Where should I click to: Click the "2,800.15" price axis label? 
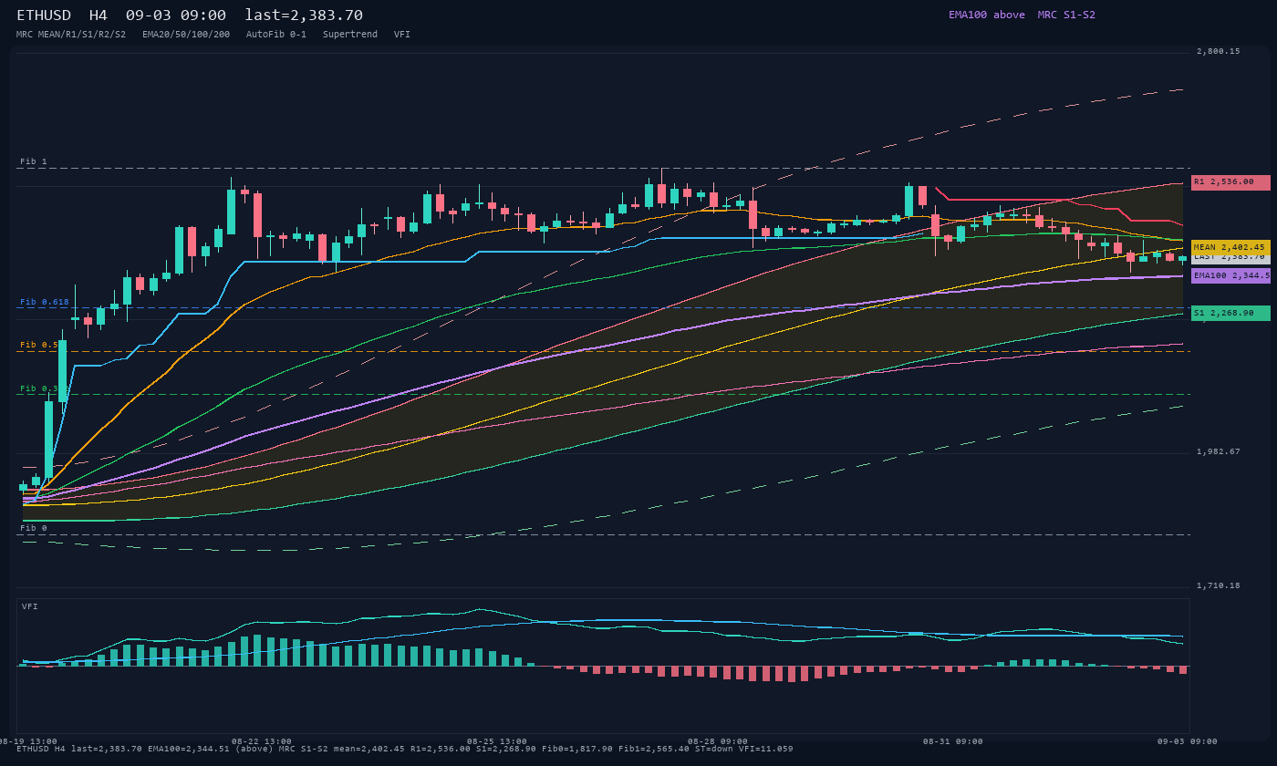pos(1219,51)
